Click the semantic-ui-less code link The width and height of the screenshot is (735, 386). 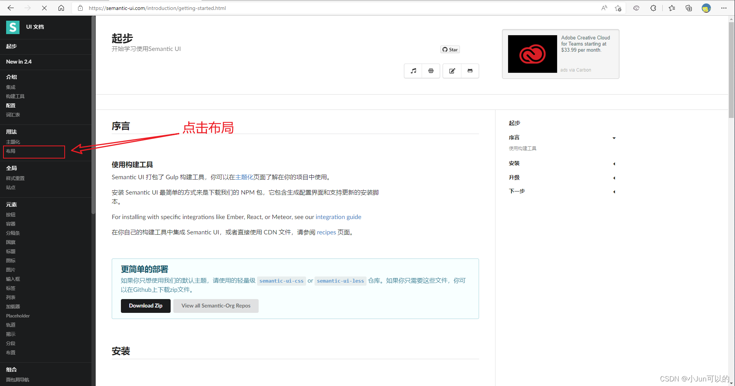click(x=341, y=281)
